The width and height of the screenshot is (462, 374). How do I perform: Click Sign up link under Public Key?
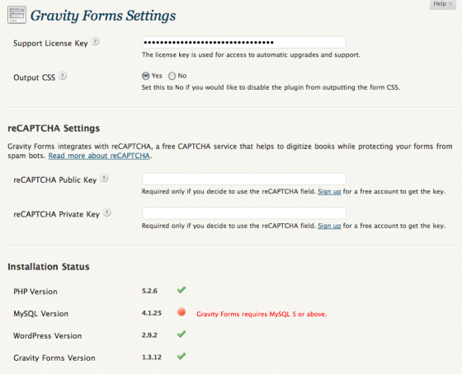329,192
